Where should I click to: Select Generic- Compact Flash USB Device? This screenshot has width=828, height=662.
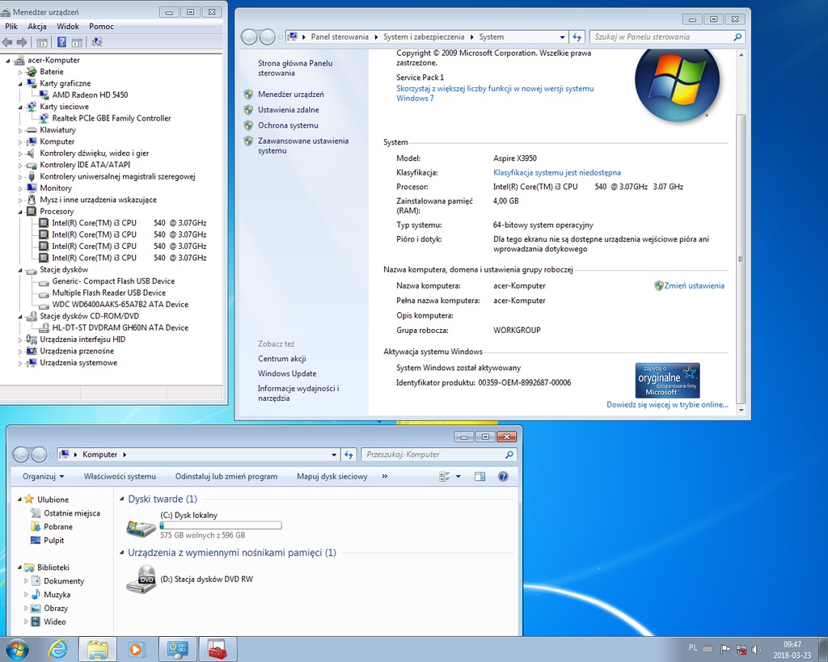113,280
